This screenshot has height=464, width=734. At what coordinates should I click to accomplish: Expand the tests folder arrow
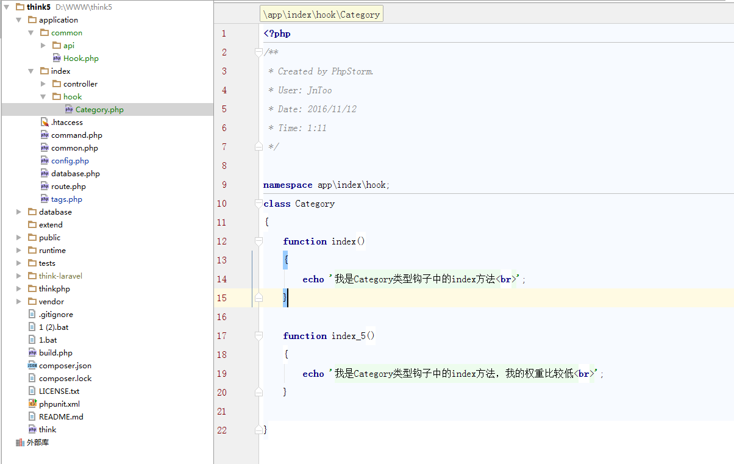19,263
